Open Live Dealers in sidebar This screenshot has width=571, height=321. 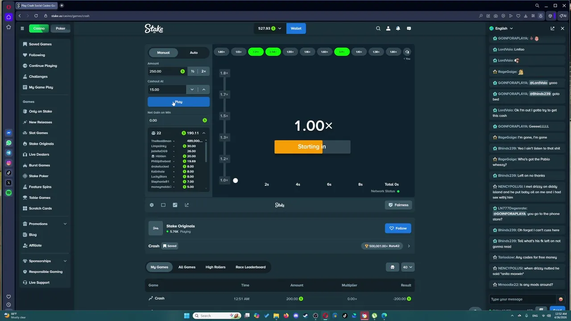(x=39, y=154)
